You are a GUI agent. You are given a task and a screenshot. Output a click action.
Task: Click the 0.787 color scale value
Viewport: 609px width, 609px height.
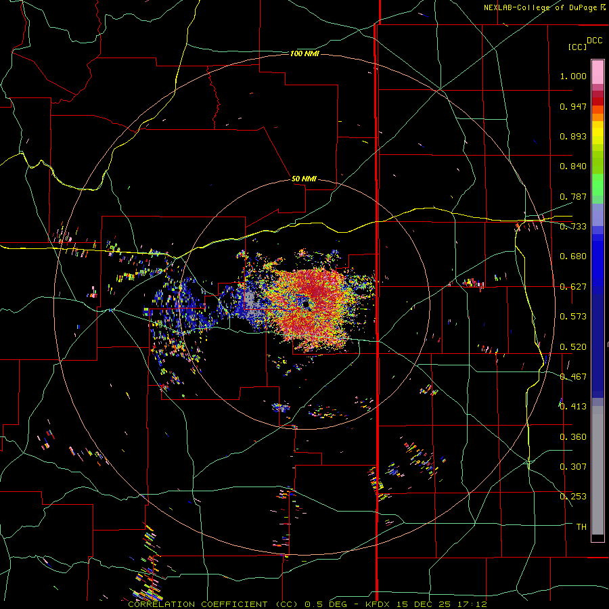pyautogui.click(x=573, y=196)
